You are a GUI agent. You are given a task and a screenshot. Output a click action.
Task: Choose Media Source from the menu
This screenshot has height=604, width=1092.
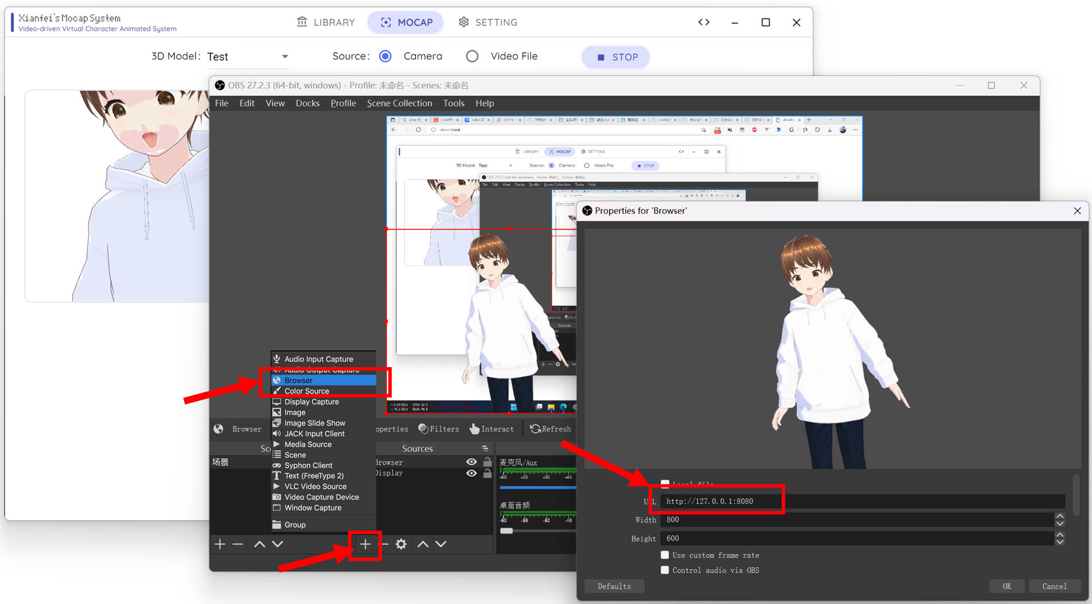click(x=323, y=444)
